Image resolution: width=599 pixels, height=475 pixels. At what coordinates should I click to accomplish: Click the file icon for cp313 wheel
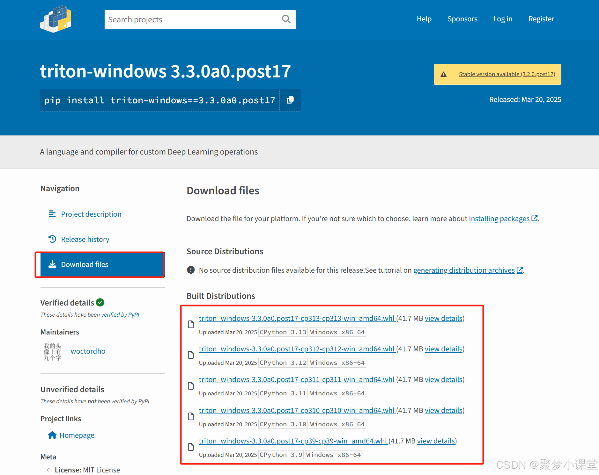coord(191,324)
